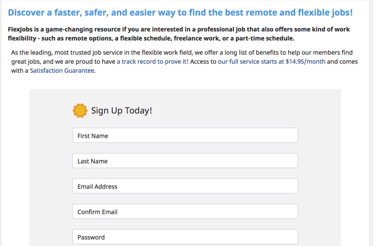Click the 'Sign Up Today!' heading
The height and width of the screenshot is (246, 373).
click(x=122, y=111)
